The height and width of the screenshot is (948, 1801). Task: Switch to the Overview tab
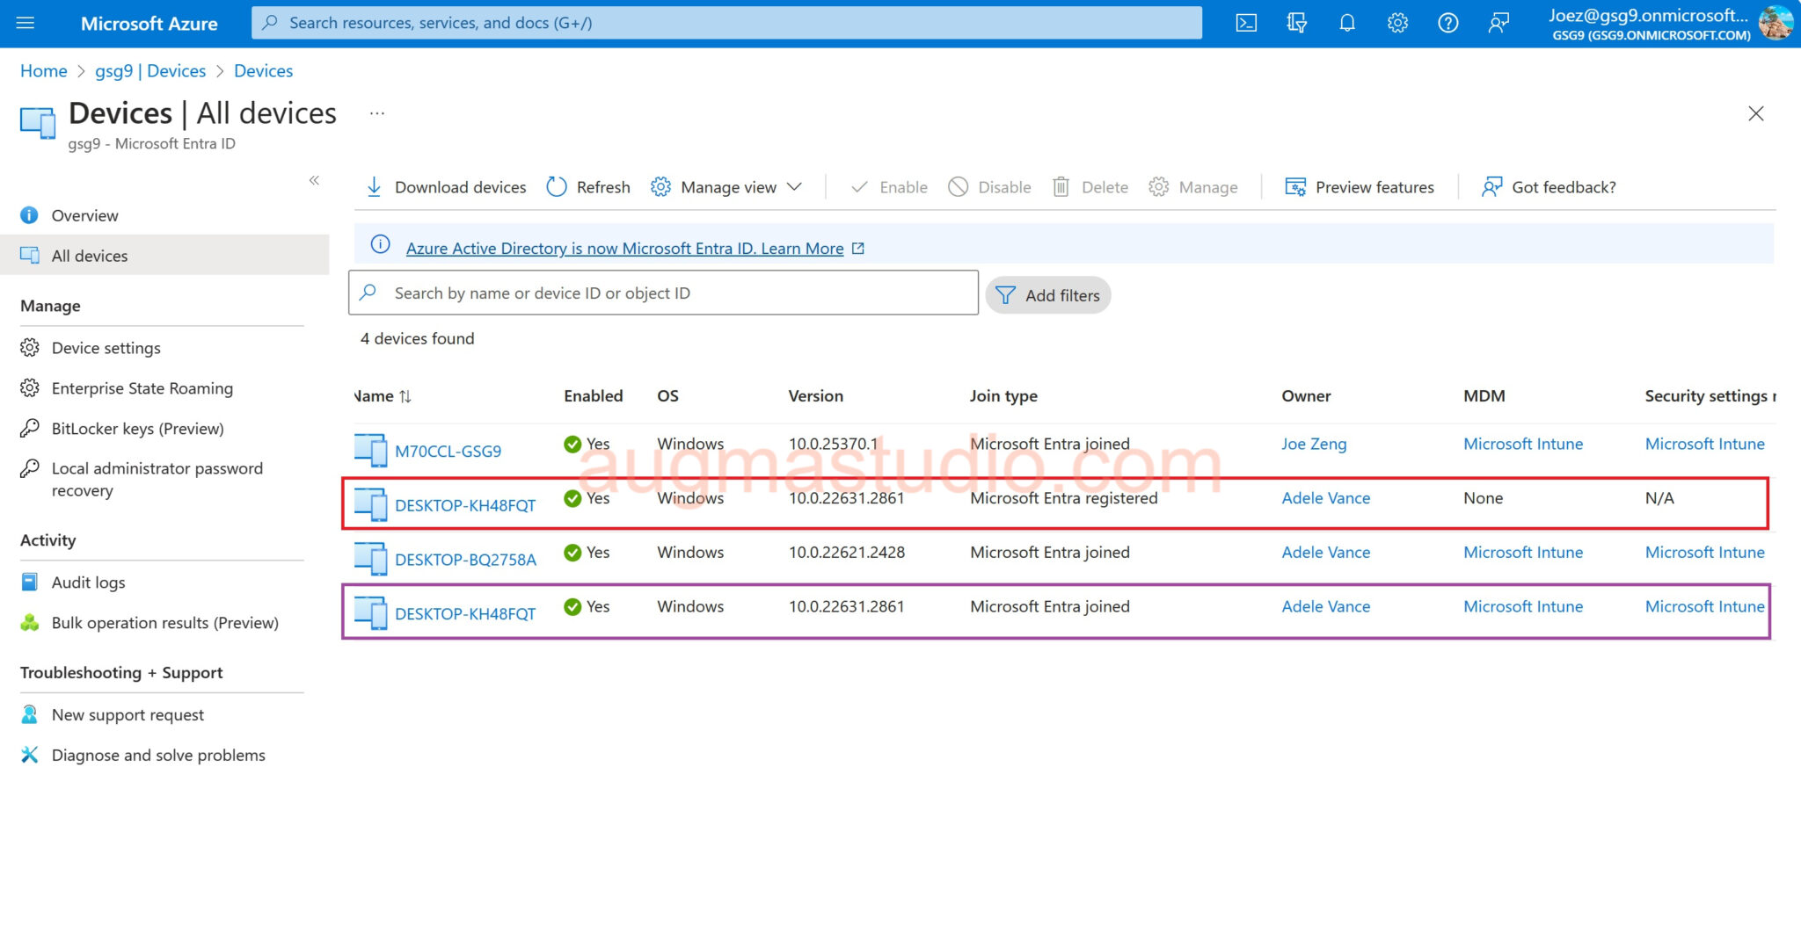pyautogui.click(x=84, y=215)
